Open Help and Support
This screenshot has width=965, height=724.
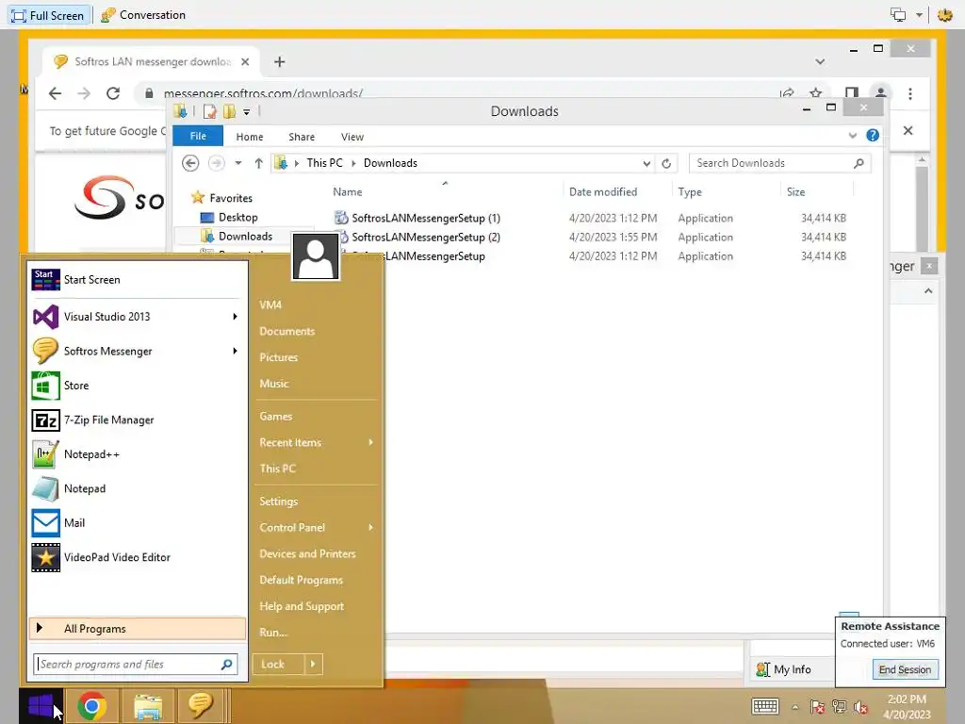(302, 606)
